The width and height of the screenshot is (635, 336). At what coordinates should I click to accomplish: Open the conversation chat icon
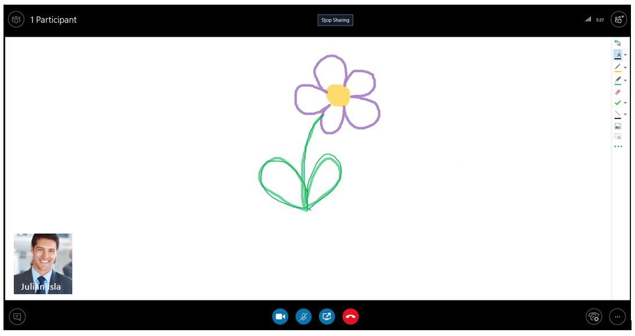click(17, 317)
